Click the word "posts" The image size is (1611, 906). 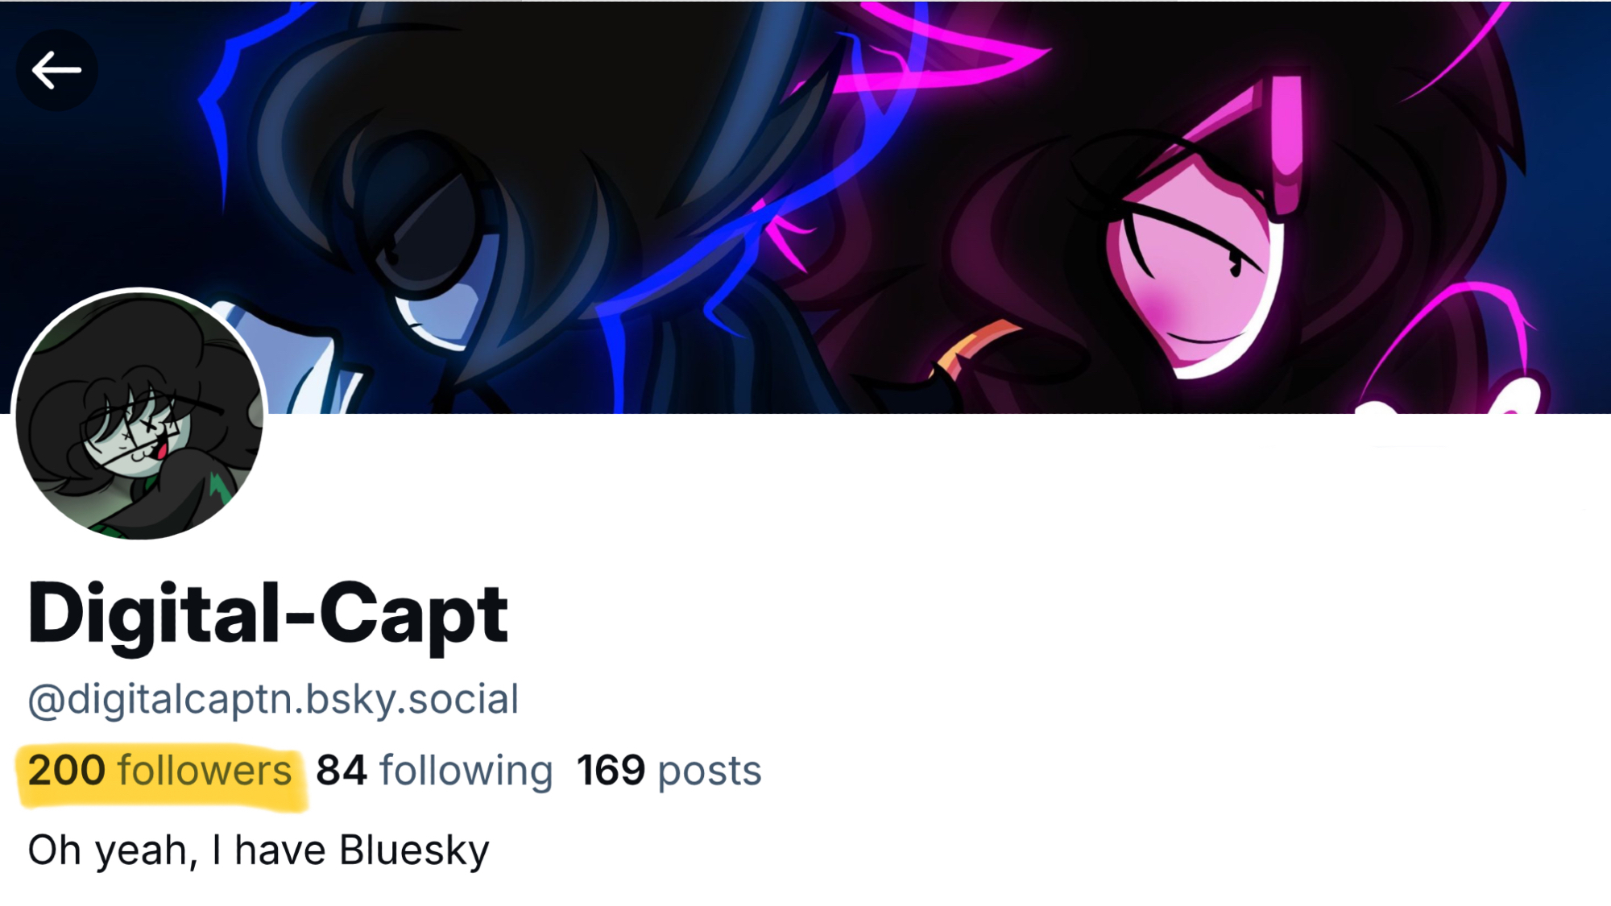coord(710,772)
